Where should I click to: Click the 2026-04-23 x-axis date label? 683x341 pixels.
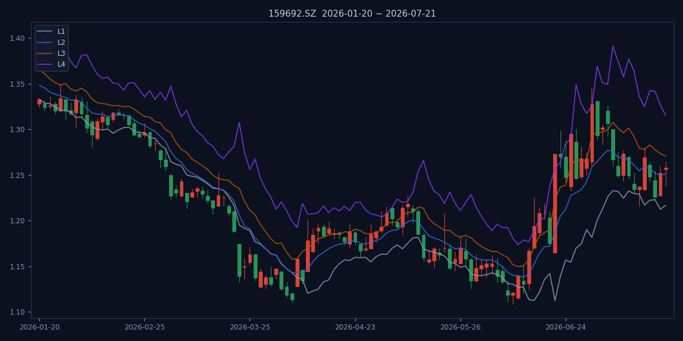(355, 327)
